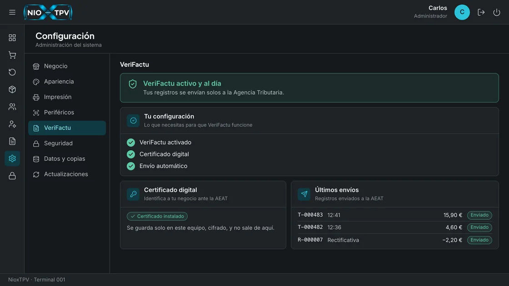Open the document reports icon in sidebar
The height and width of the screenshot is (286, 509).
(12, 141)
